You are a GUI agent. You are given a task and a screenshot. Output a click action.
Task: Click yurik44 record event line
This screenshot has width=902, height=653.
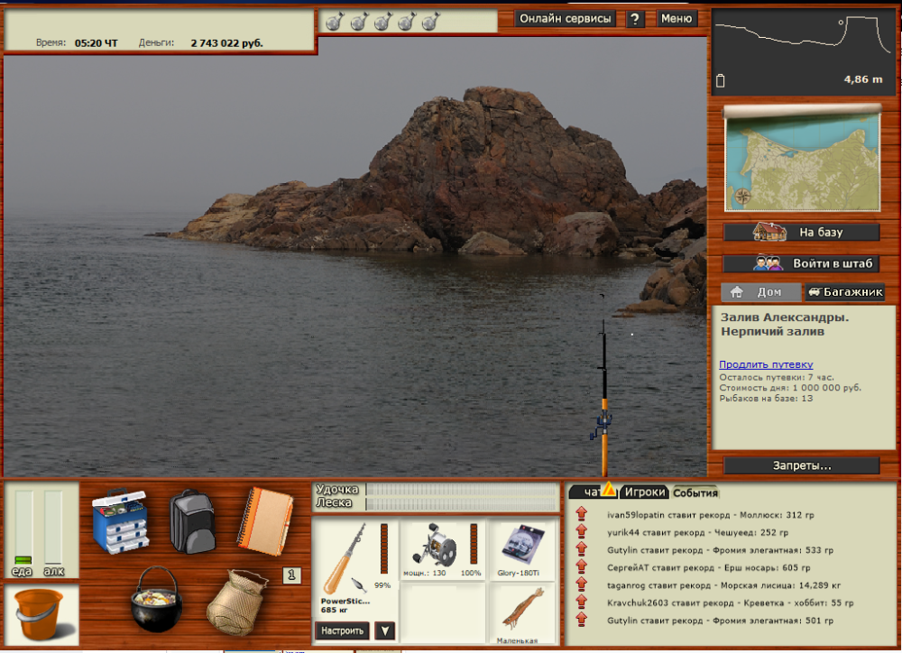coord(697,532)
